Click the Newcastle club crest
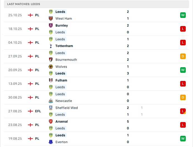Screen dimensions: 193x147 click(51, 101)
